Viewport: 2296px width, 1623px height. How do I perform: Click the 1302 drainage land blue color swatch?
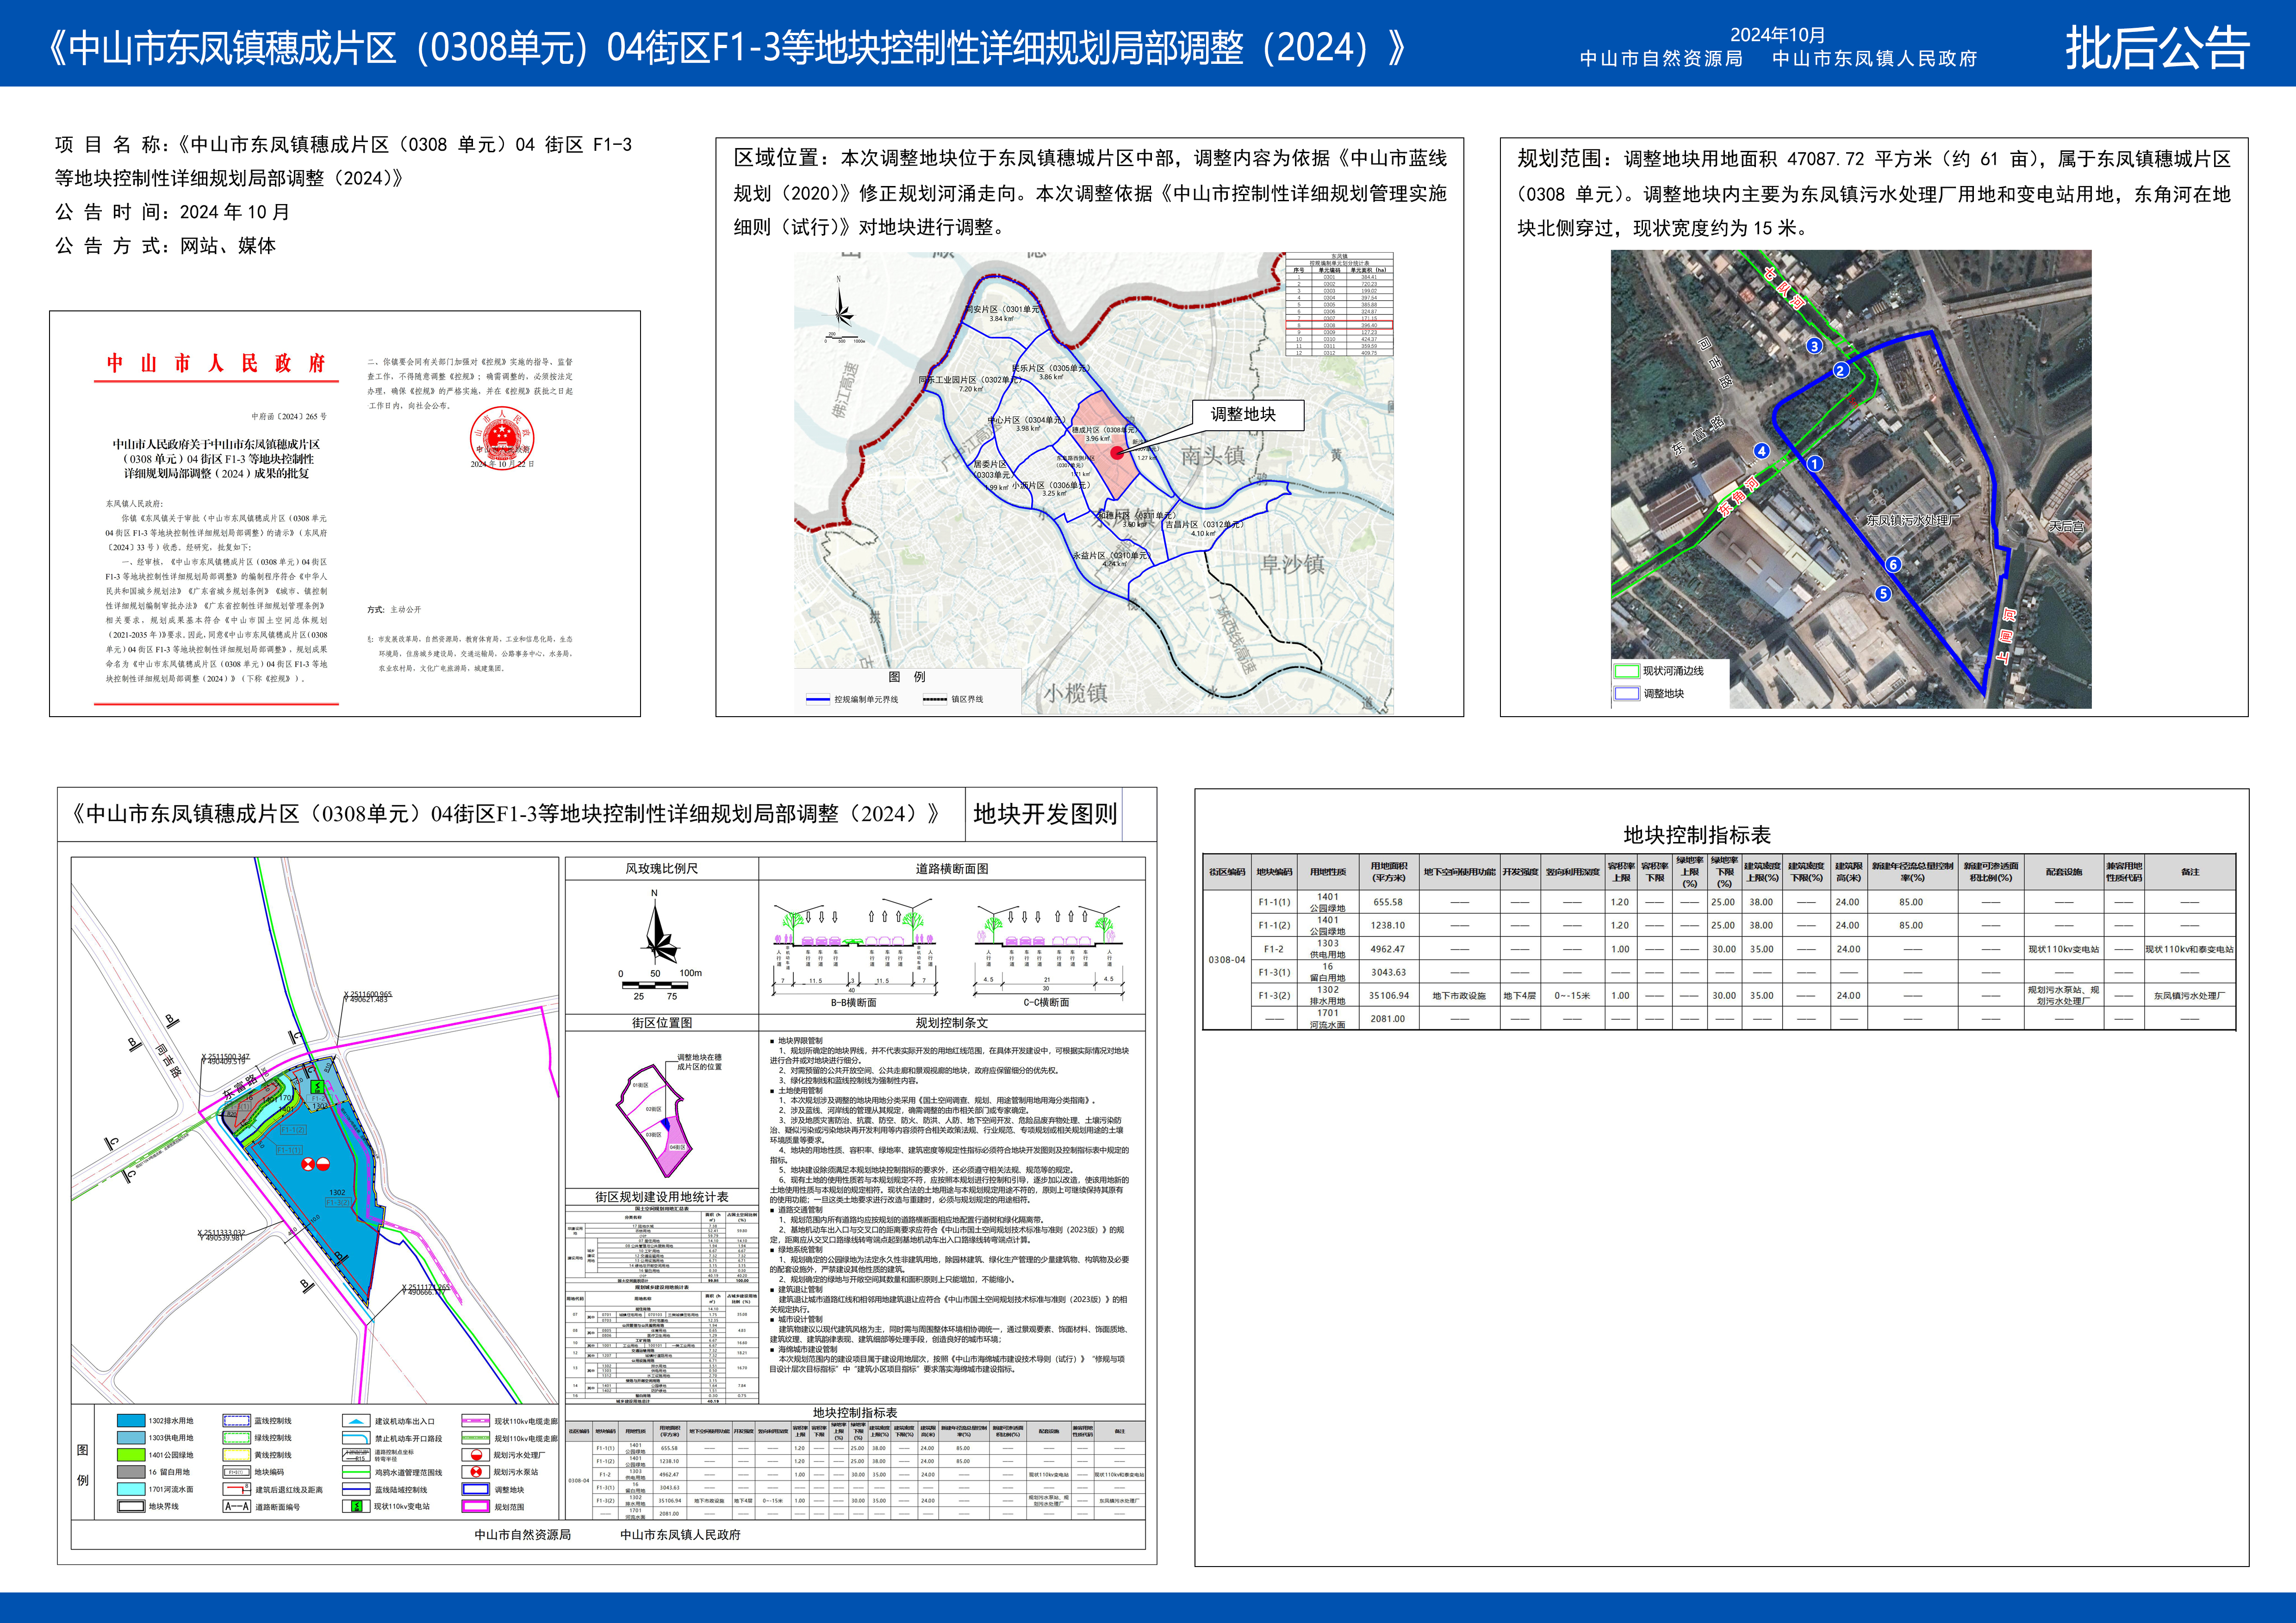[x=131, y=1420]
